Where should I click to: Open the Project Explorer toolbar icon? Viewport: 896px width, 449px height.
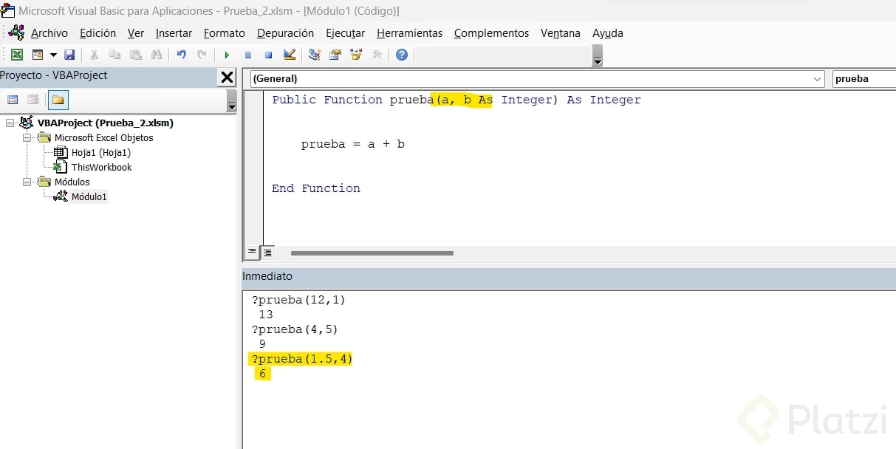(x=315, y=55)
